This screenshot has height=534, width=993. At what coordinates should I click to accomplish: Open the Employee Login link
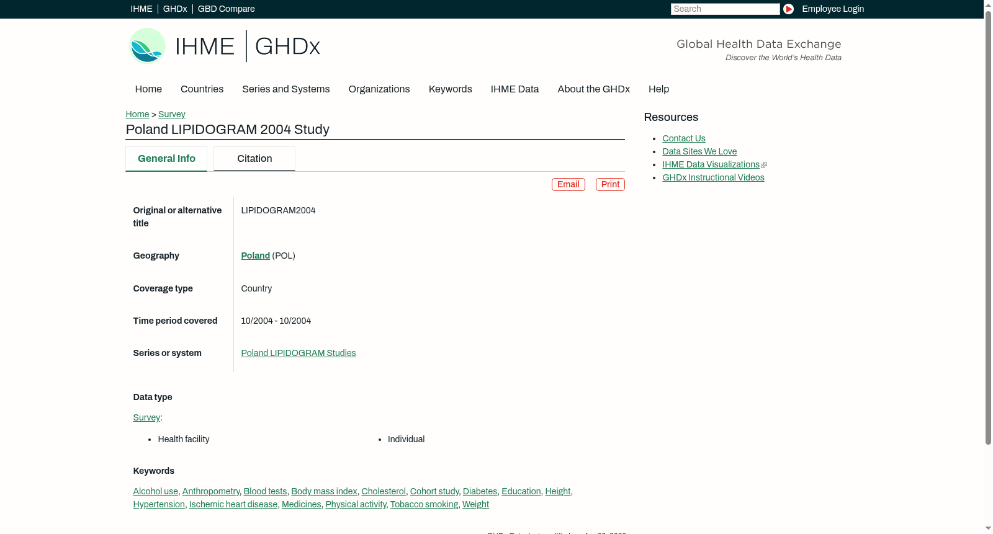(833, 9)
